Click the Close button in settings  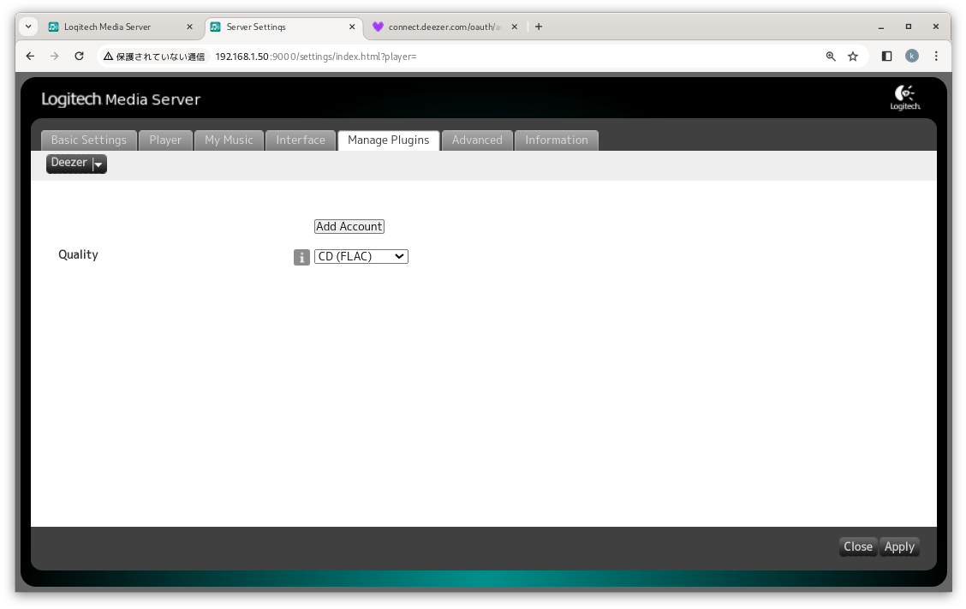click(857, 546)
